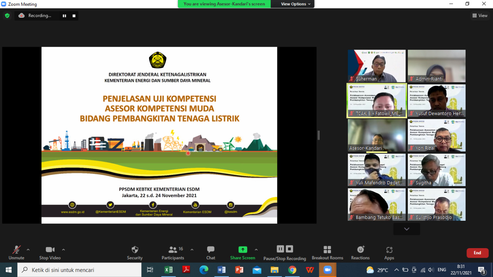Click the Facebook icon on the slide footer
Image resolution: width=493 pixels, height=277 pixels.
[153, 205]
